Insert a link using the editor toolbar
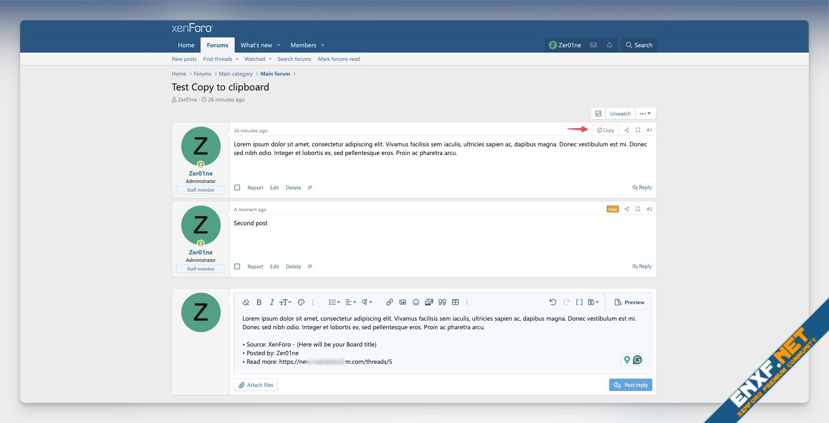 pyautogui.click(x=388, y=302)
